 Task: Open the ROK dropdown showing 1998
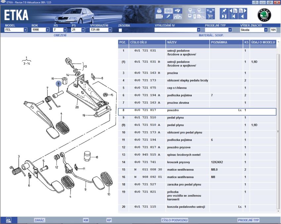click(40, 30)
